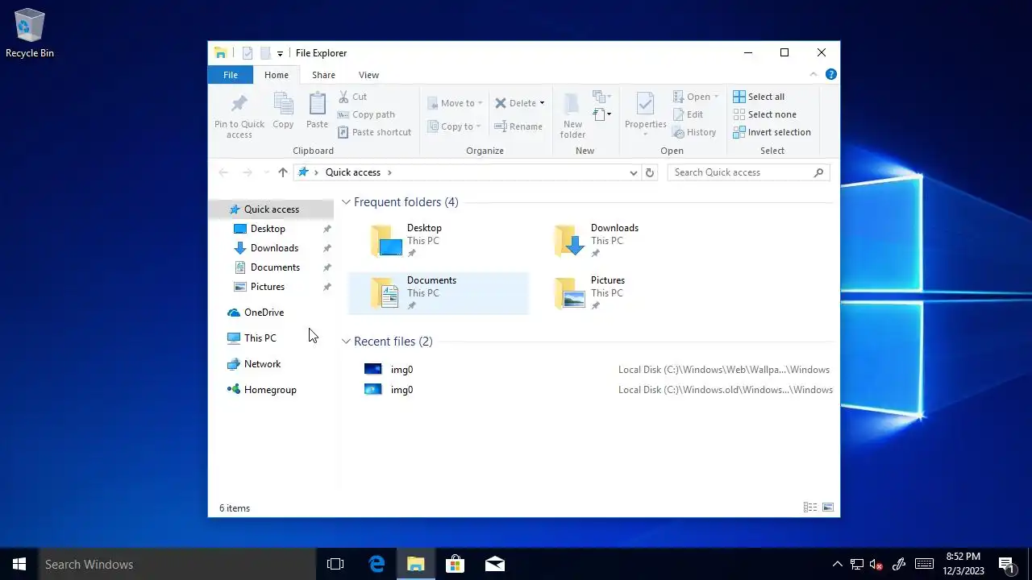Click the Refresh button
The image size is (1032, 580).
tap(650, 172)
